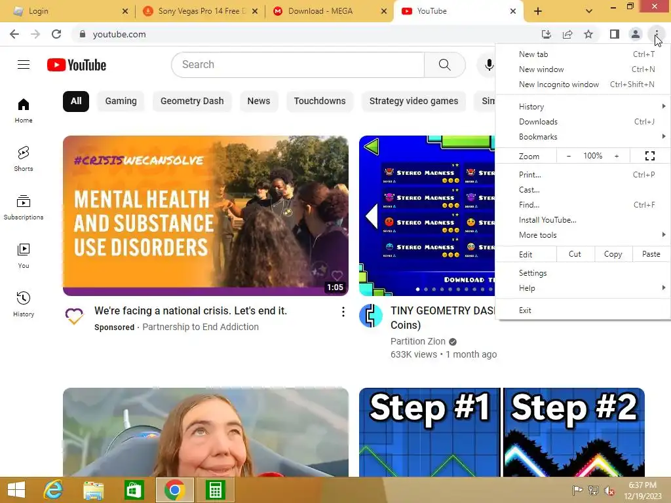Image resolution: width=671 pixels, height=503 pixels.
Task: Choose Find... in the Chrome menu
Action: tap(583, 205)
